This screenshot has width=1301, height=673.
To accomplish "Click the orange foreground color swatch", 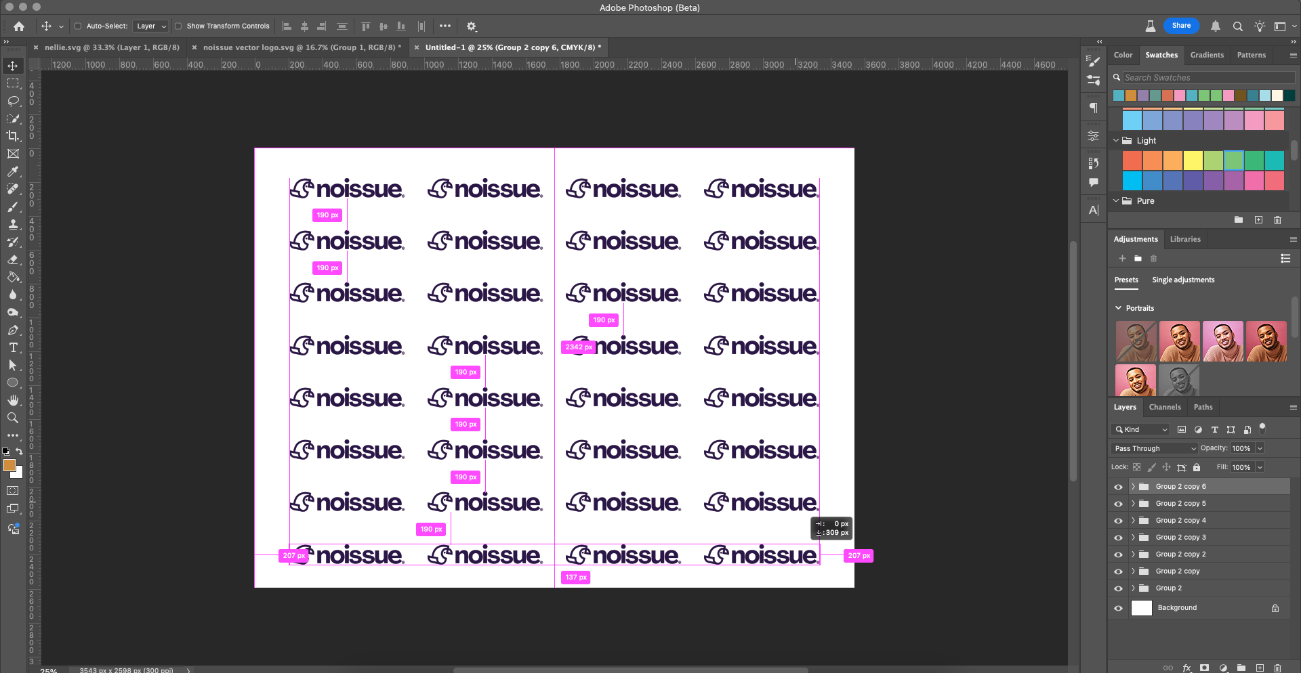I will tap(9, 465).
